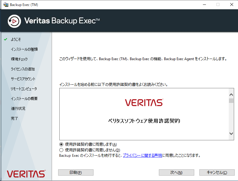The width and height of the screenshot is (238, 181).
Task: Open the ようこそ step in sidebar
Action: 16,39
